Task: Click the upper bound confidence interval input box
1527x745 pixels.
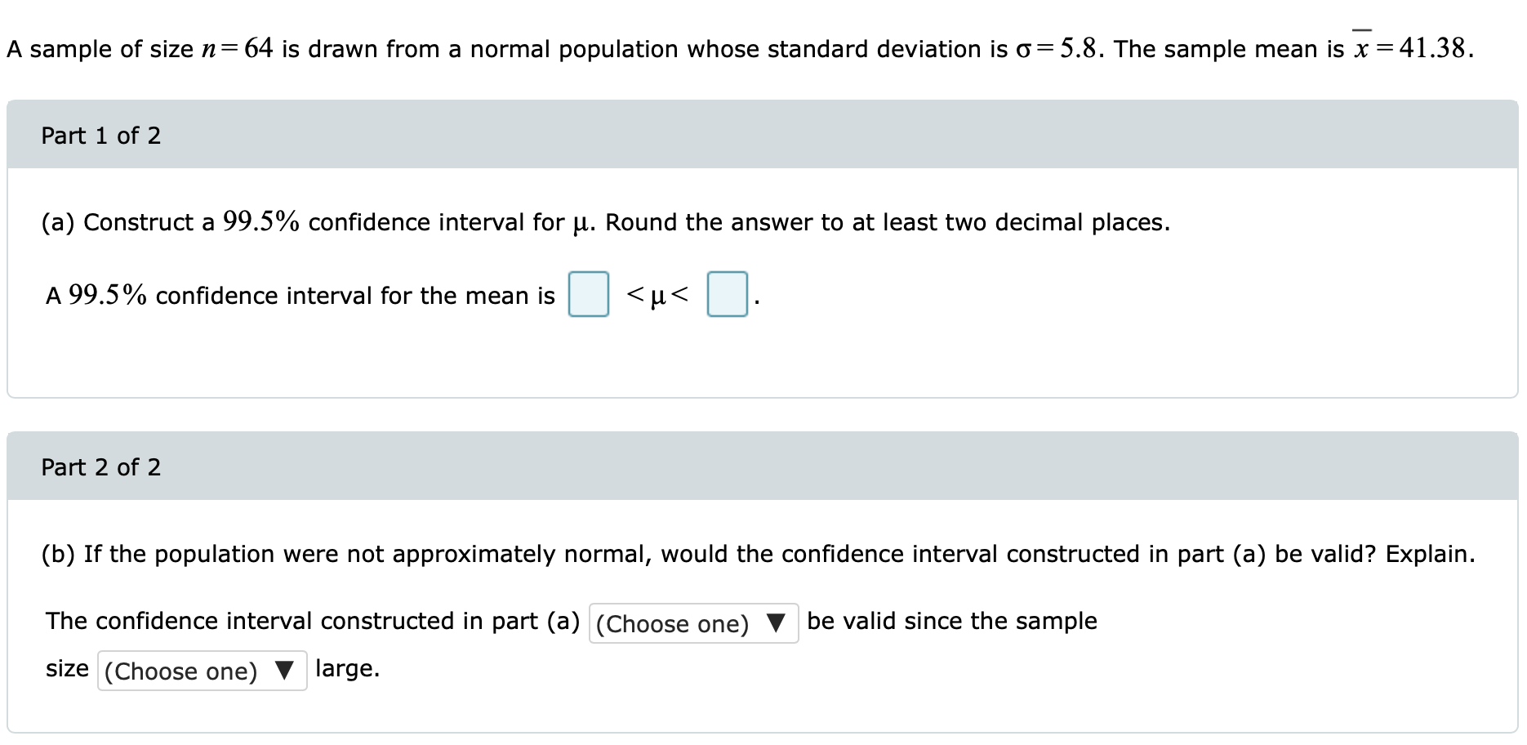Action: [x=726, y=295]
